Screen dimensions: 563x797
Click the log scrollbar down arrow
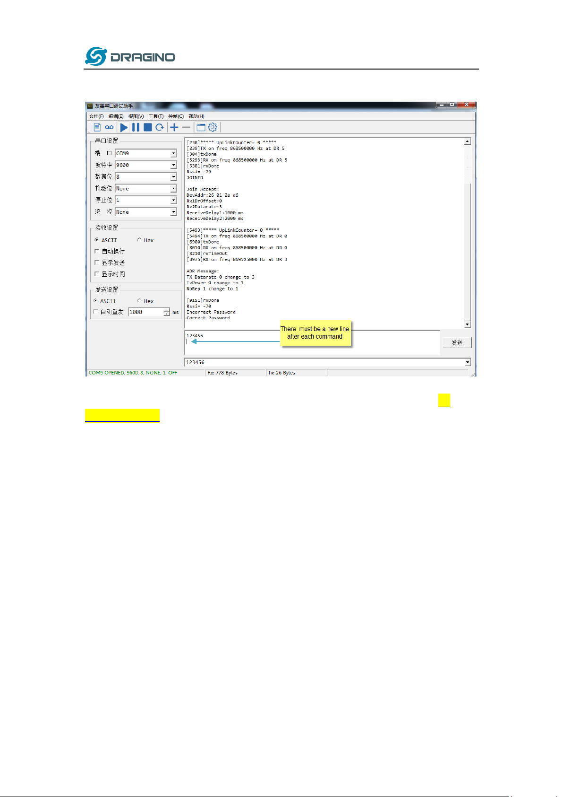[467, 324]
